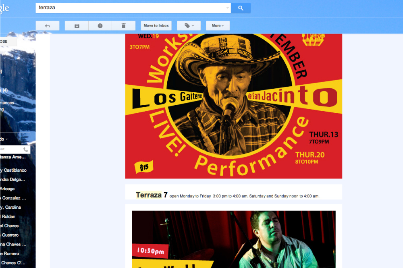This screenshot has width=403, height=268.
Task: Click the highlighted Terraza 7 heading
Action: (152, 195)
